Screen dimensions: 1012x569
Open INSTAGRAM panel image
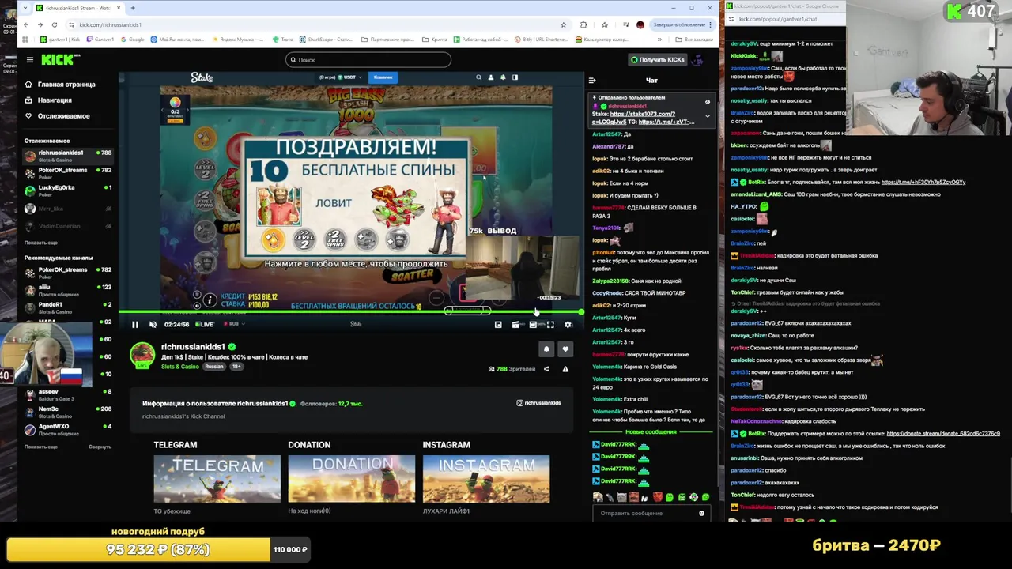[x=485, y=479]
